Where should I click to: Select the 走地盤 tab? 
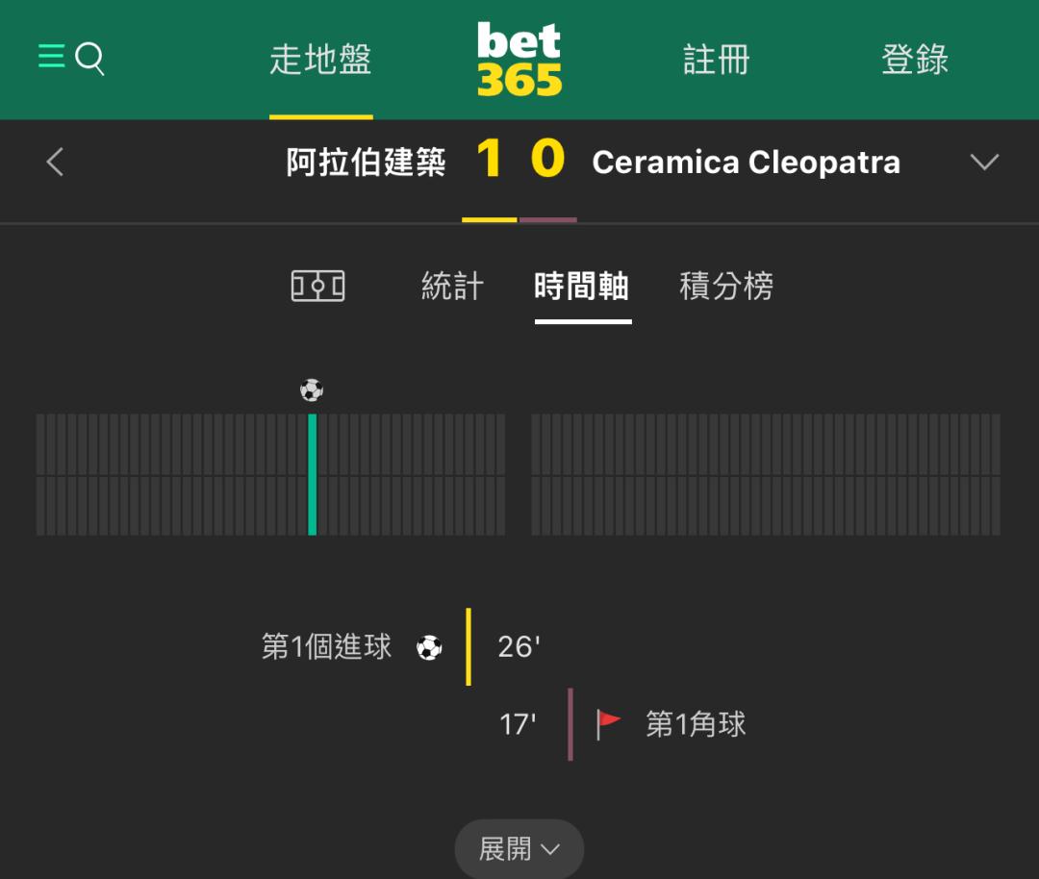320,60
